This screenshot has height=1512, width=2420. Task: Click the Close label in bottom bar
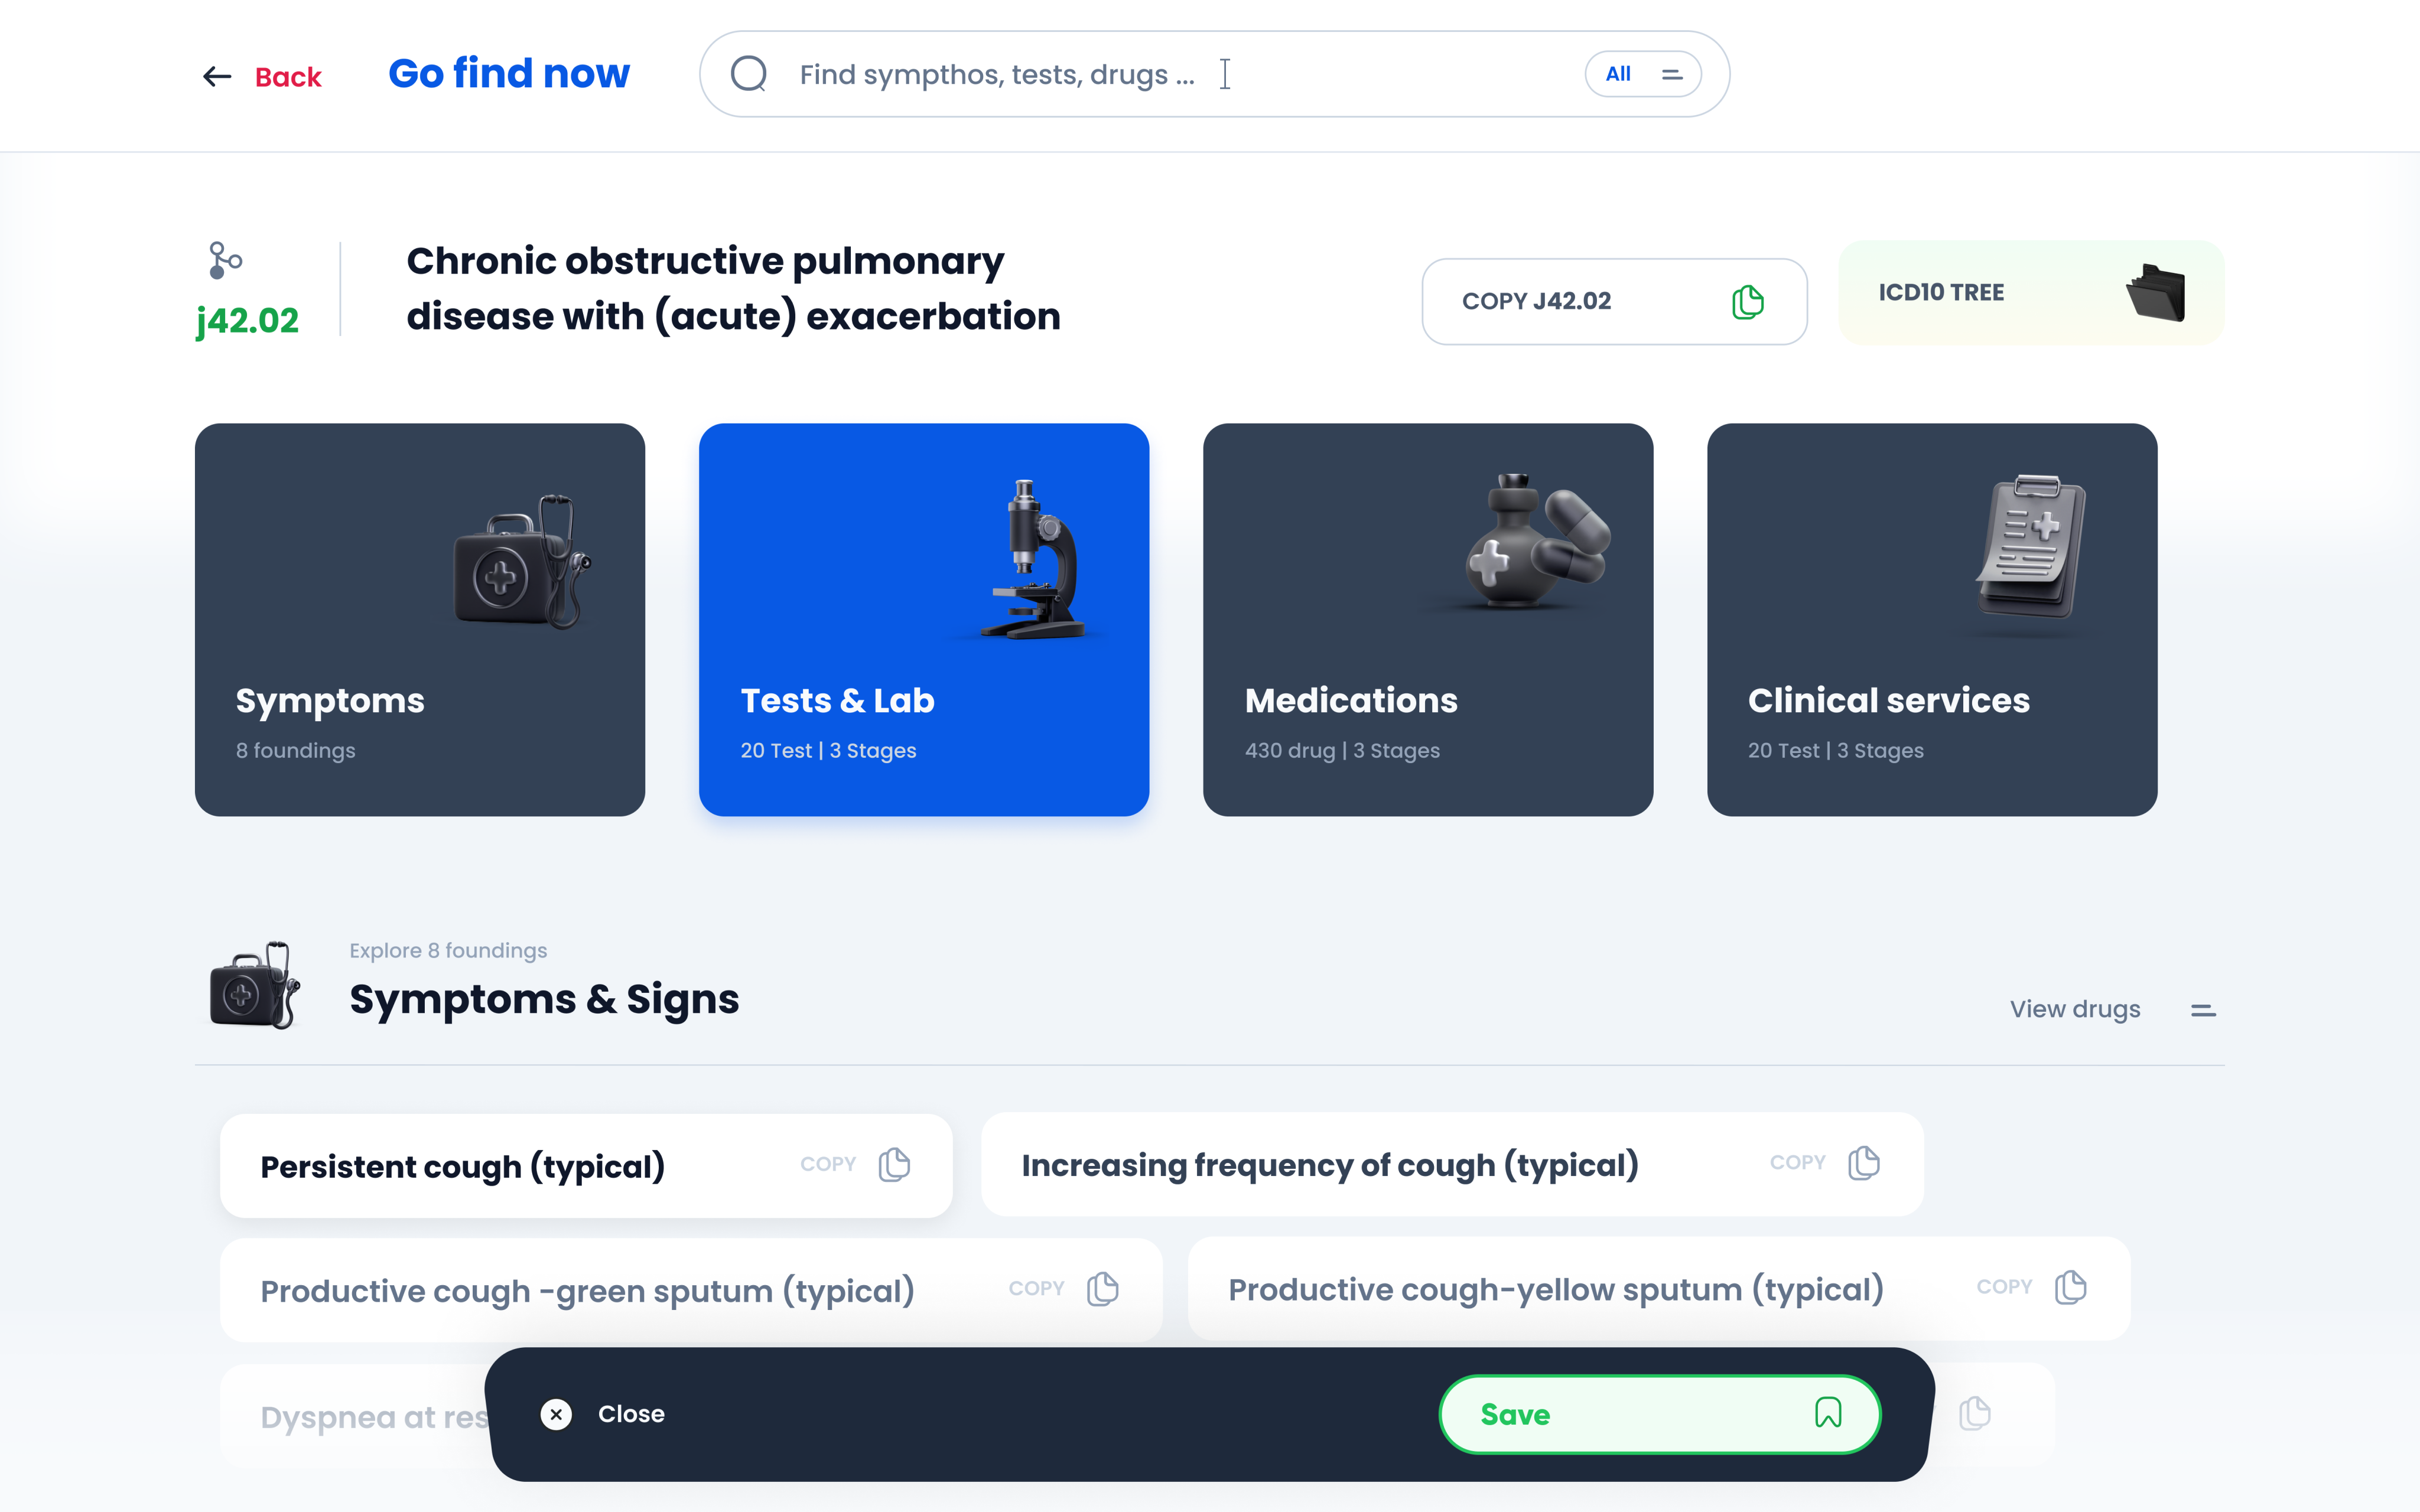[x=631, y=1414]
